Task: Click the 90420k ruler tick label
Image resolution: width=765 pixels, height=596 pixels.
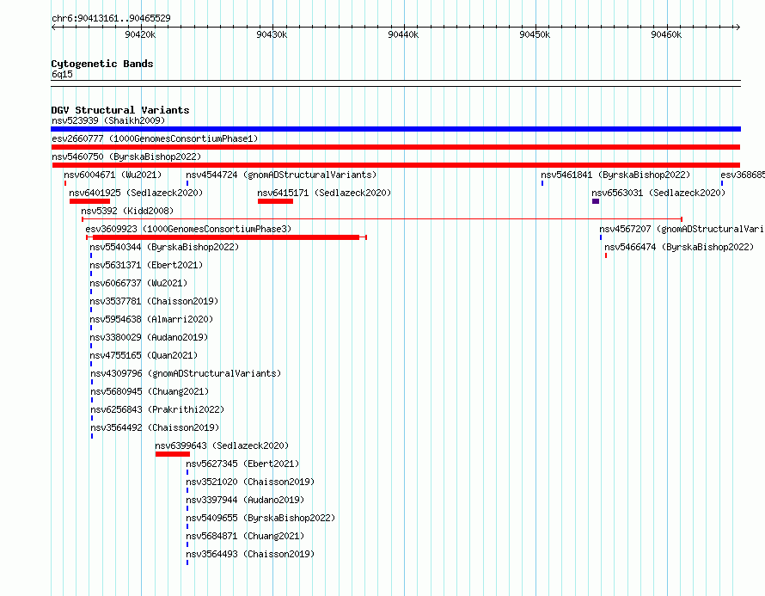Action: (140, 34)
